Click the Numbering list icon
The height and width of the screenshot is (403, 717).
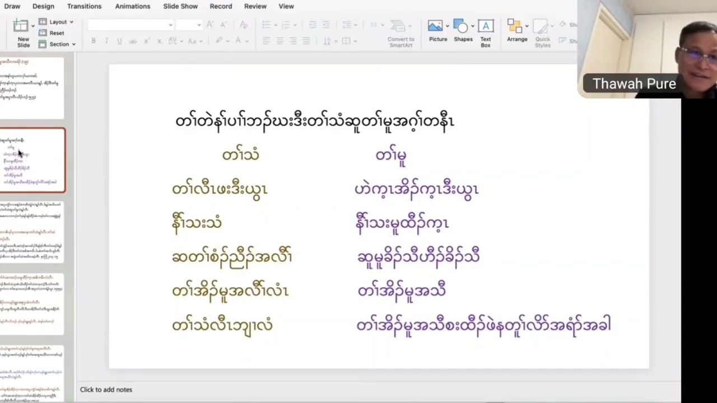point(285,25)
